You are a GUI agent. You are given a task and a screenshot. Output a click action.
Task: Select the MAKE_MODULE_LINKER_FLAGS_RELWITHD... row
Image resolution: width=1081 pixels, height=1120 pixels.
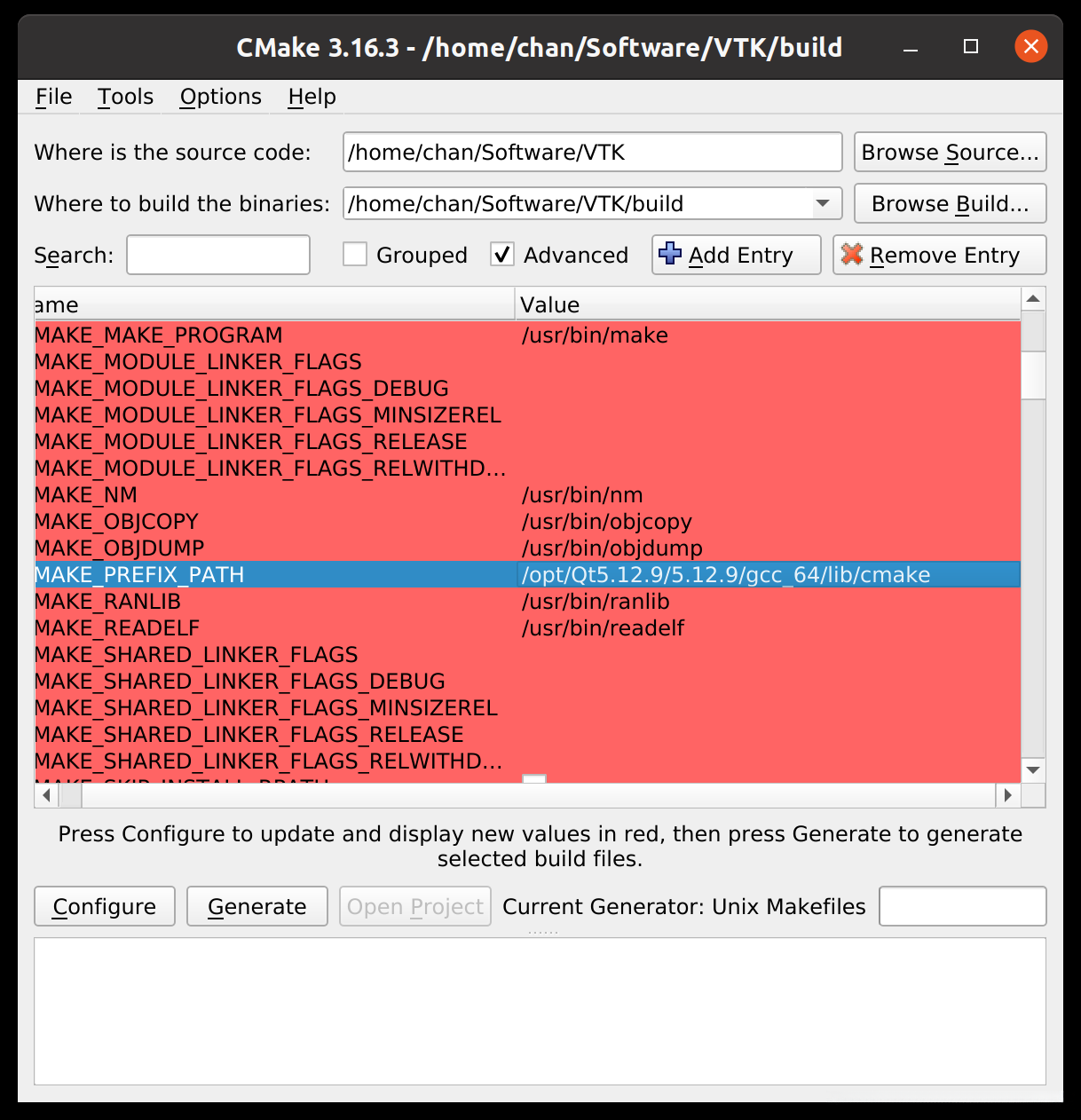pyautogui.click(x=527, y=468)
